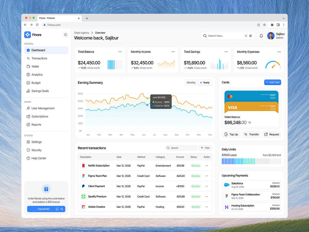
Task: Click the Hosting Subscription logo
Action: tap(227, 207)
